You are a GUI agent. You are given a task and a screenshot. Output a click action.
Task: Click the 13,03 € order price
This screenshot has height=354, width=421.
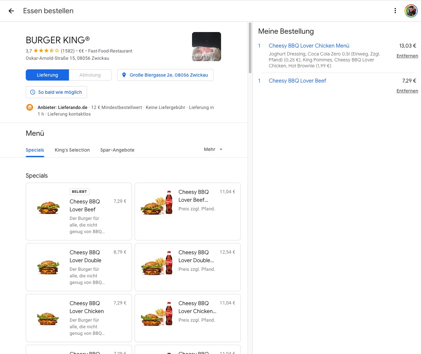[408, 46]
